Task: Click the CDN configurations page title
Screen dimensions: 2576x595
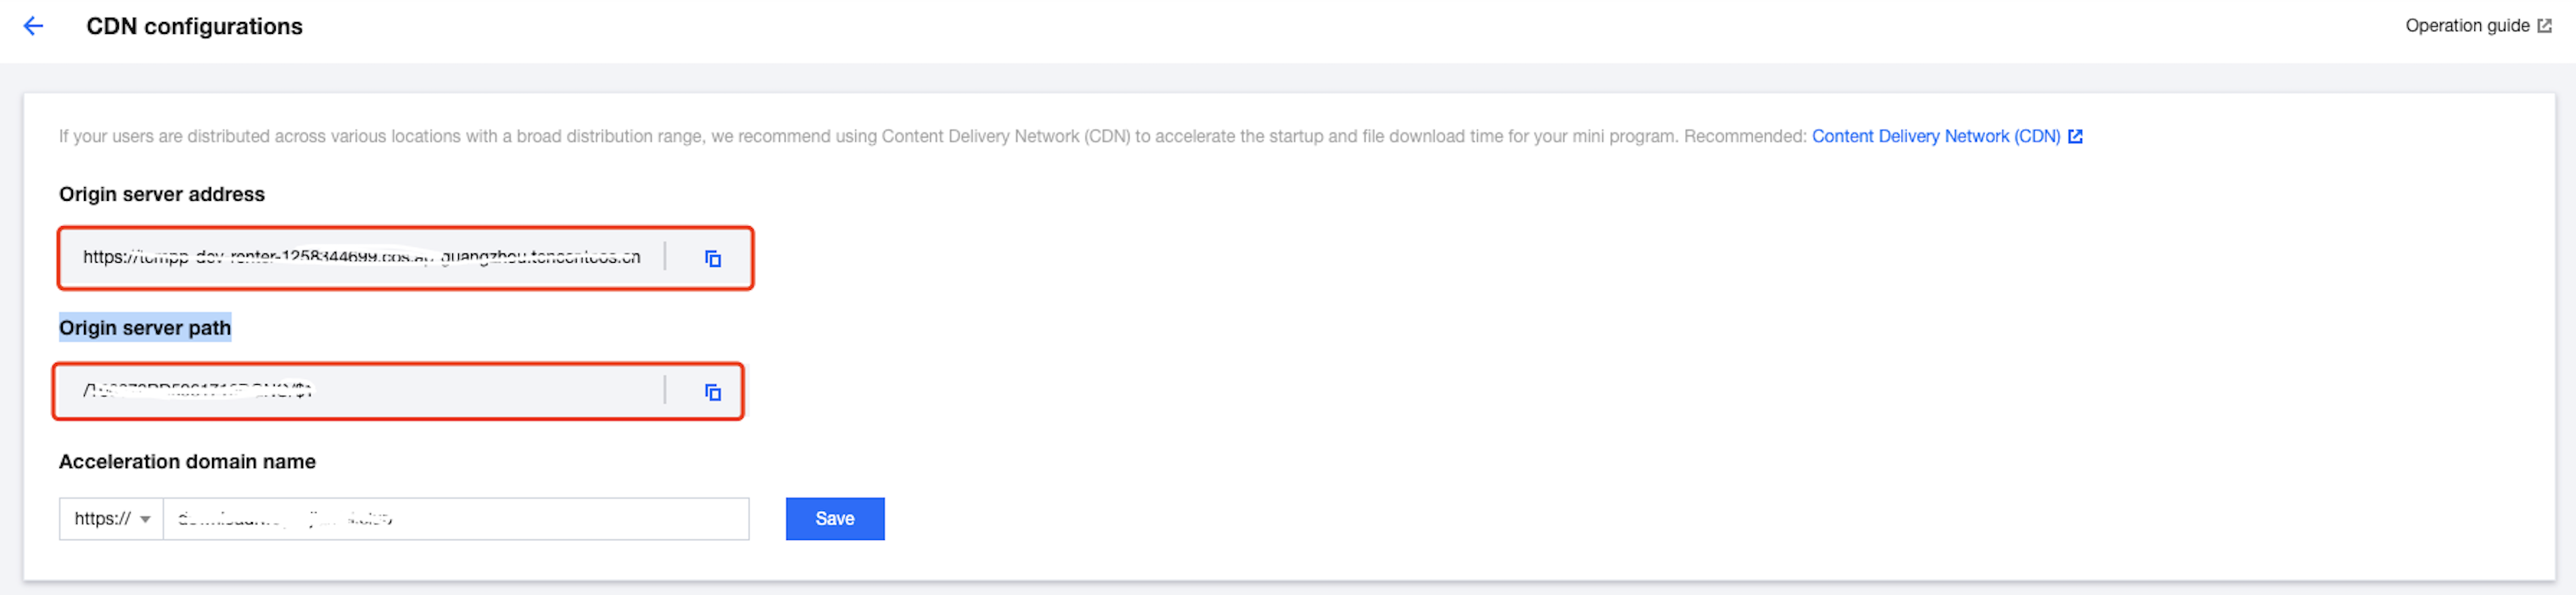Action: (194, 26)
